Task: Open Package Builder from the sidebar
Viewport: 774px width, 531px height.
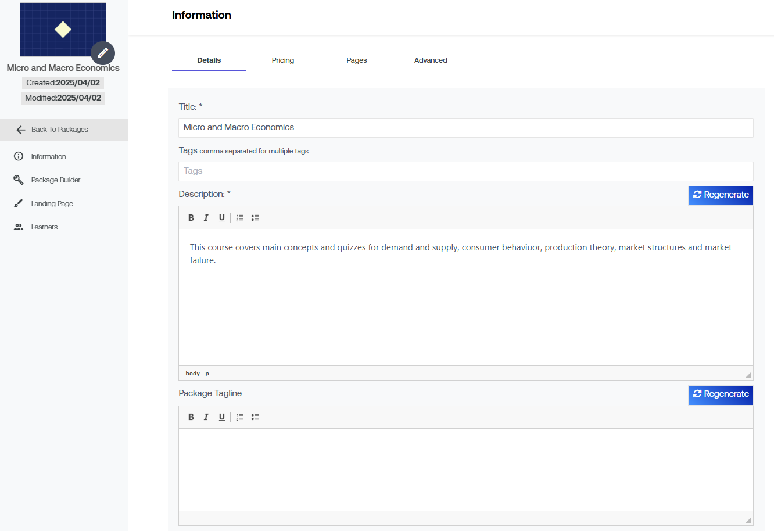Action: [55, 180]
